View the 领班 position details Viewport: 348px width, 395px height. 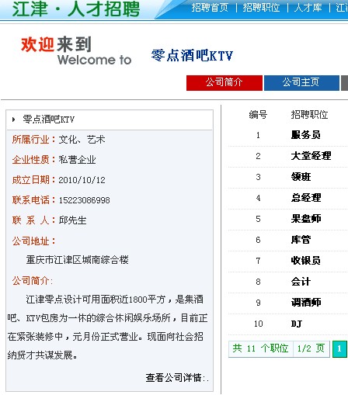(x=301, y=177)
